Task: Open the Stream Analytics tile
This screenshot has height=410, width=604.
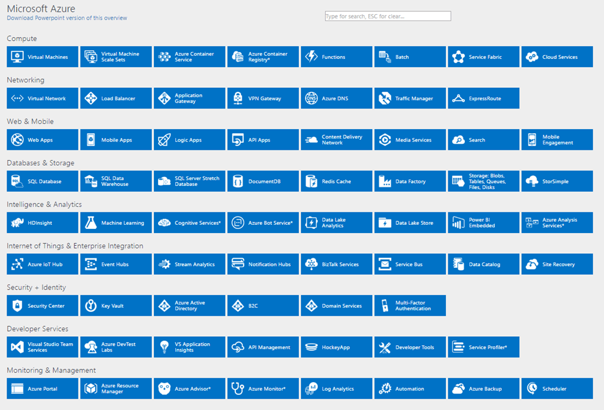Action: [x=189, y=264]
